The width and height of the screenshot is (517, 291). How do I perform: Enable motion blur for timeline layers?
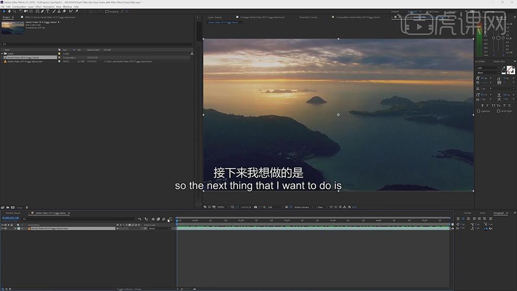click(x=163, y=219)
